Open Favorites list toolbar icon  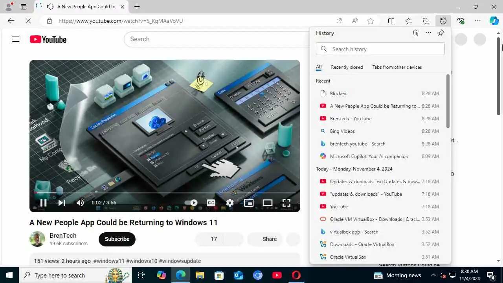(409, 21)
